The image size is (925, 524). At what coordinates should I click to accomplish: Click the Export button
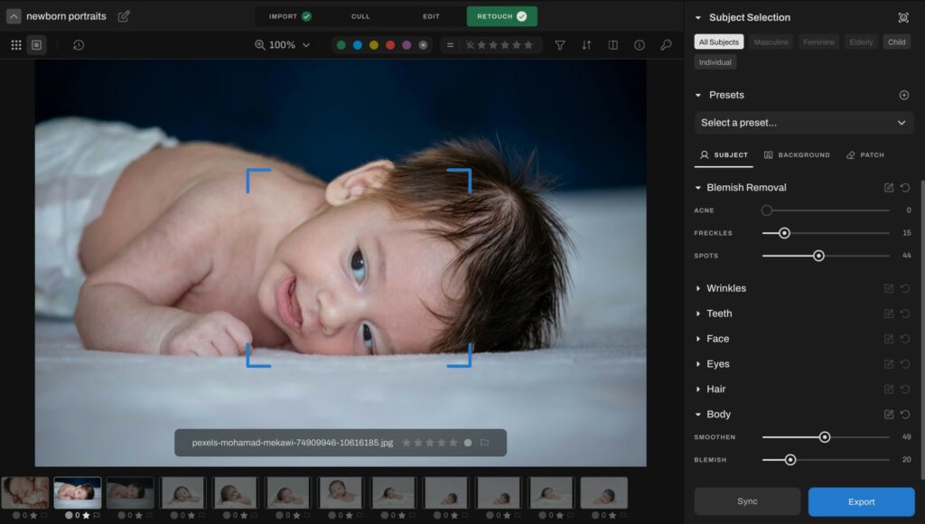coord(860,501)
